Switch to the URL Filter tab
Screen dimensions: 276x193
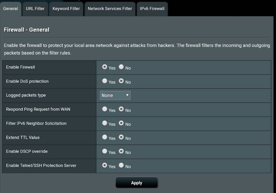tap(35, 9)
